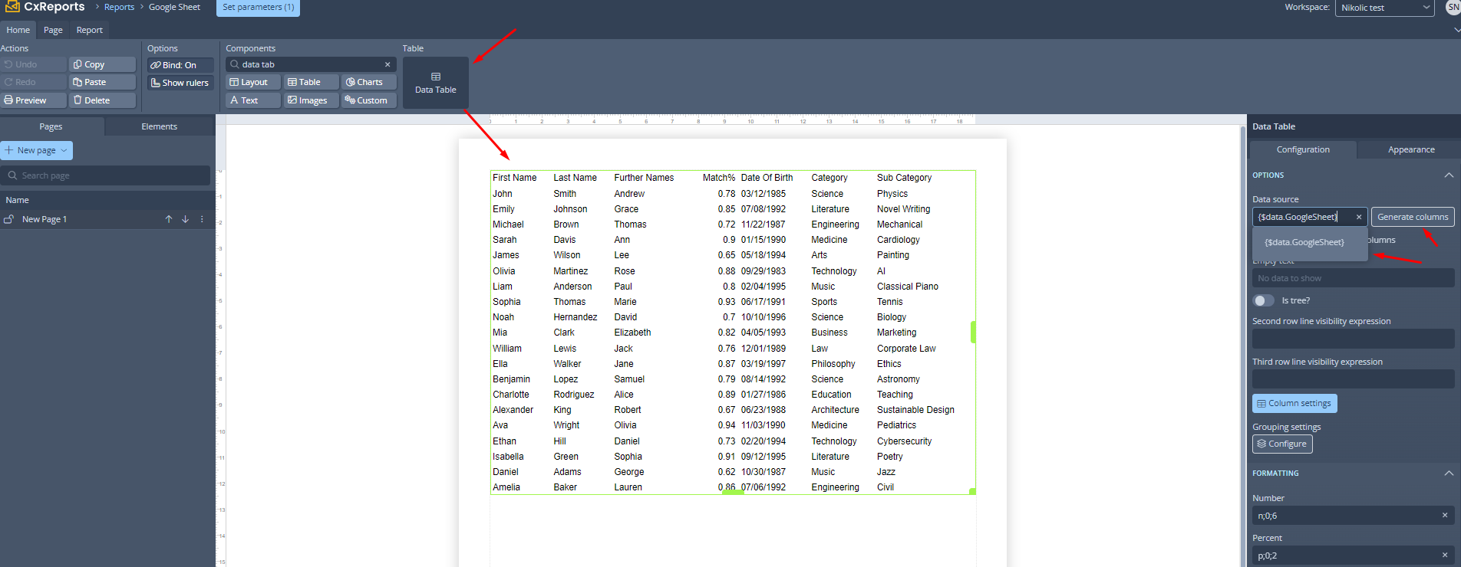Click the Cybersecurity cell
Image resolution: width=1461 pixels, height=567 pixels.
click(x=904, y=441)
